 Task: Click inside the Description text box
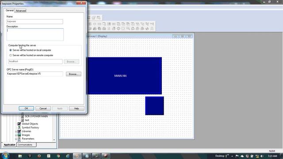(x=35, y=34)
